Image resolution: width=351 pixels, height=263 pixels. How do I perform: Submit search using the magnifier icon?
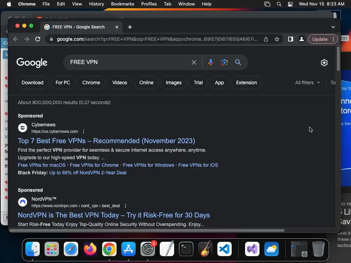[238, 62]
